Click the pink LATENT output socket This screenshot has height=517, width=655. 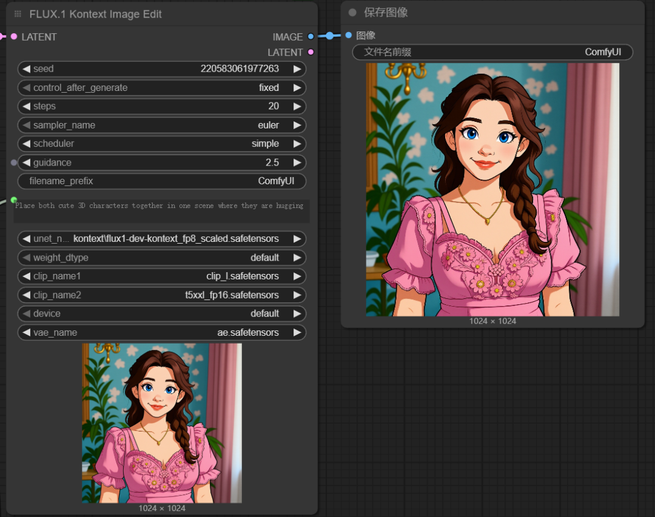311,52
